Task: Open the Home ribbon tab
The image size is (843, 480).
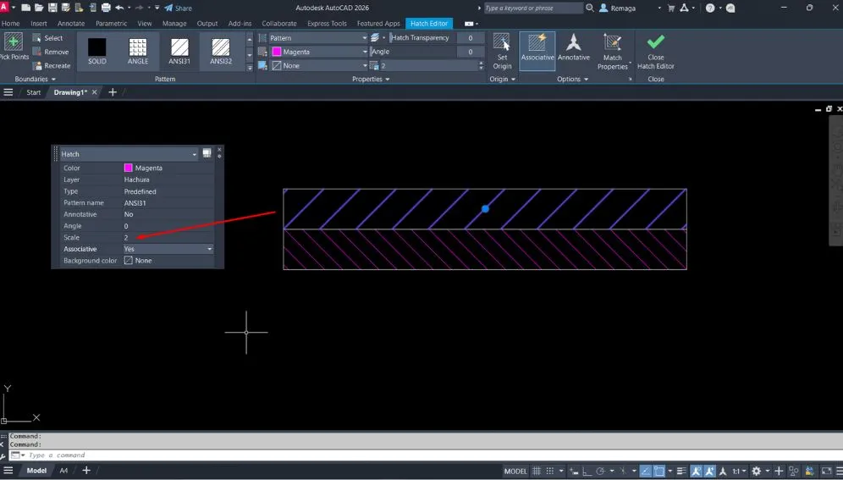Action: (10, 24)
